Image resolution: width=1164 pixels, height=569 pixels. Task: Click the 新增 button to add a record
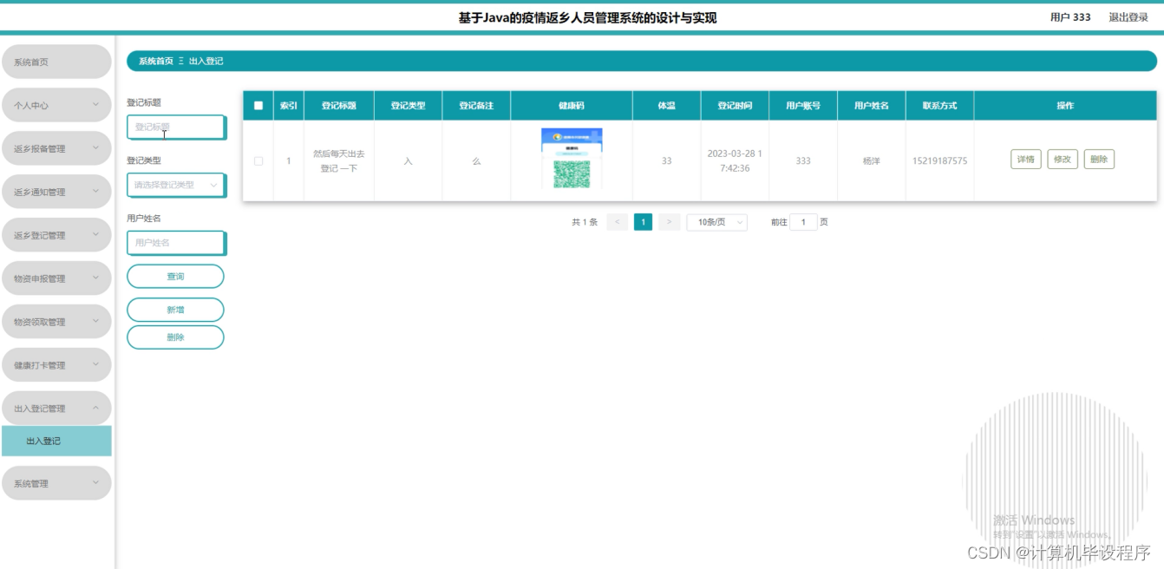pos(176,308)
